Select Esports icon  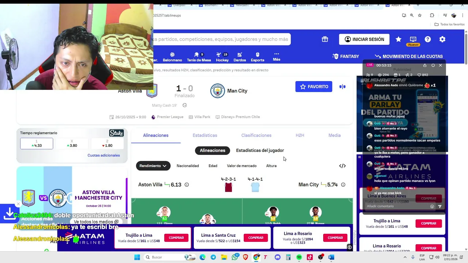tap(257, 57)
